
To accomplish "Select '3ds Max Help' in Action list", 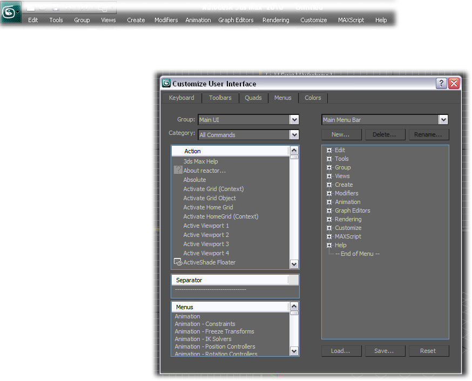I will 200,161.
